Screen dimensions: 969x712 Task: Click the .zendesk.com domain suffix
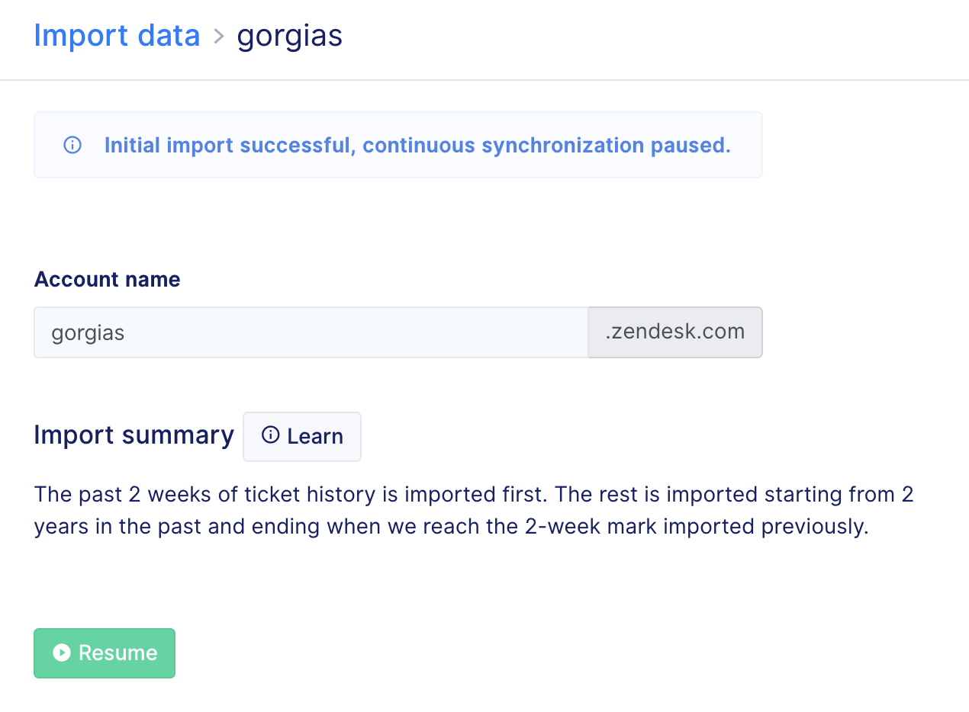coord(674,332)
